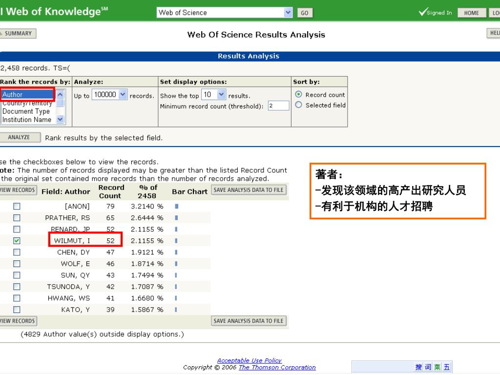
Task: Click top VIEW RECORDS button
Action: pos(18,190)
